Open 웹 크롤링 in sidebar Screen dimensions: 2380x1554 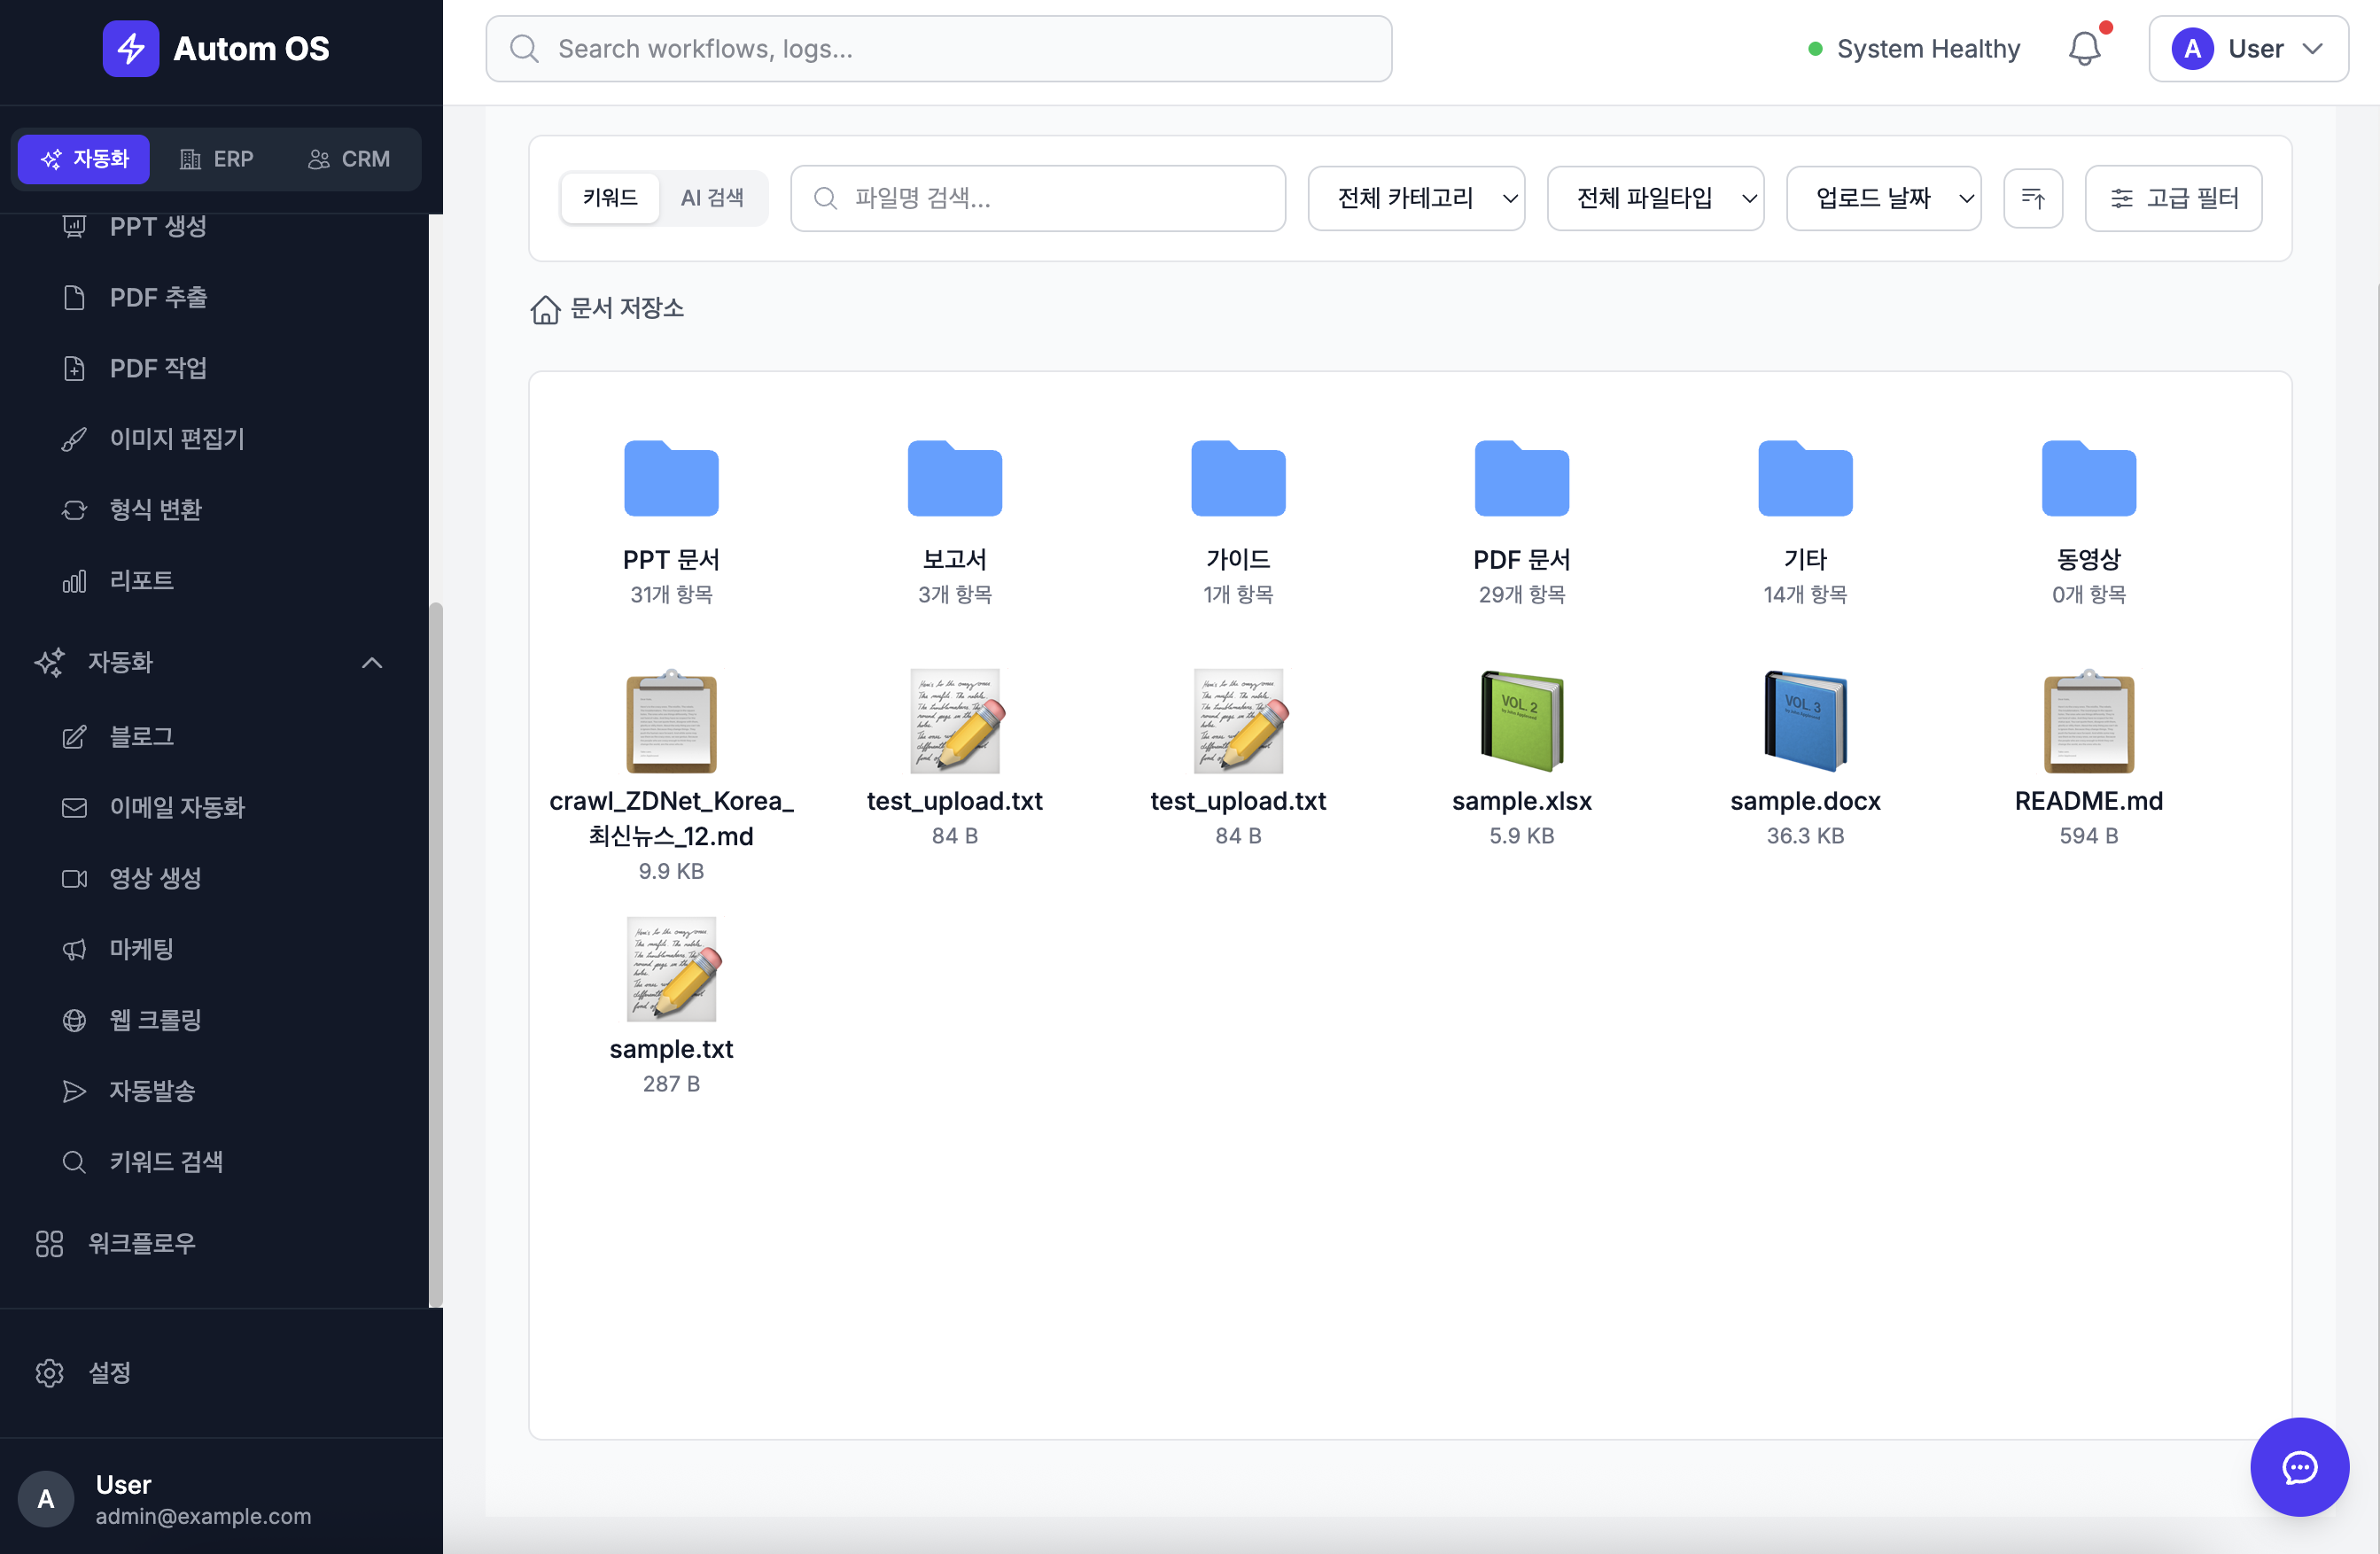pos(155,1019)
